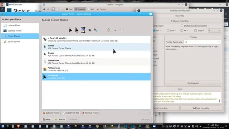
Task: Choose Breeze theme with sizes 24, 36, 48
Action: (x=96, y=54)
